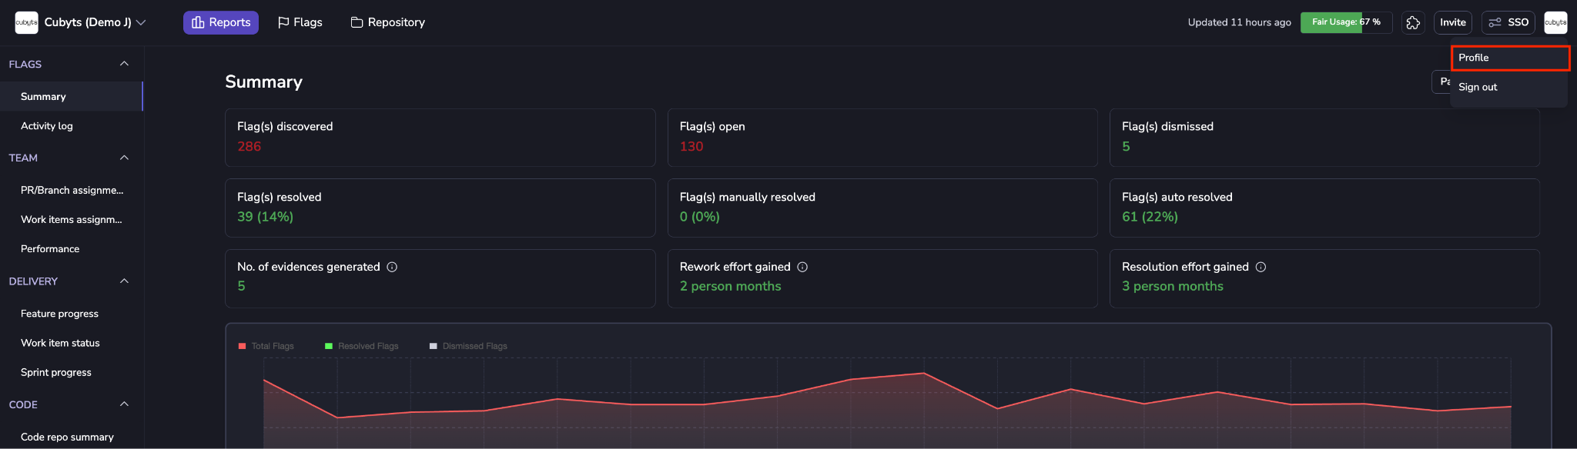Toggle the Resolved Flags legend swatch

click(x=329, y=346)
